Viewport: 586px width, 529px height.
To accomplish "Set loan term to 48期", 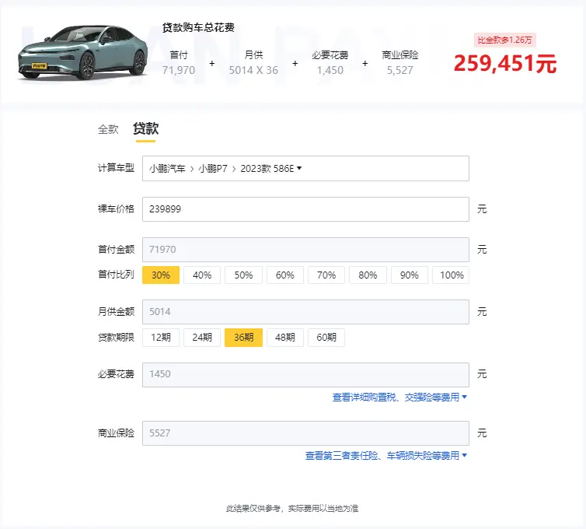I will pyautogui.click(x=285, y=338).
